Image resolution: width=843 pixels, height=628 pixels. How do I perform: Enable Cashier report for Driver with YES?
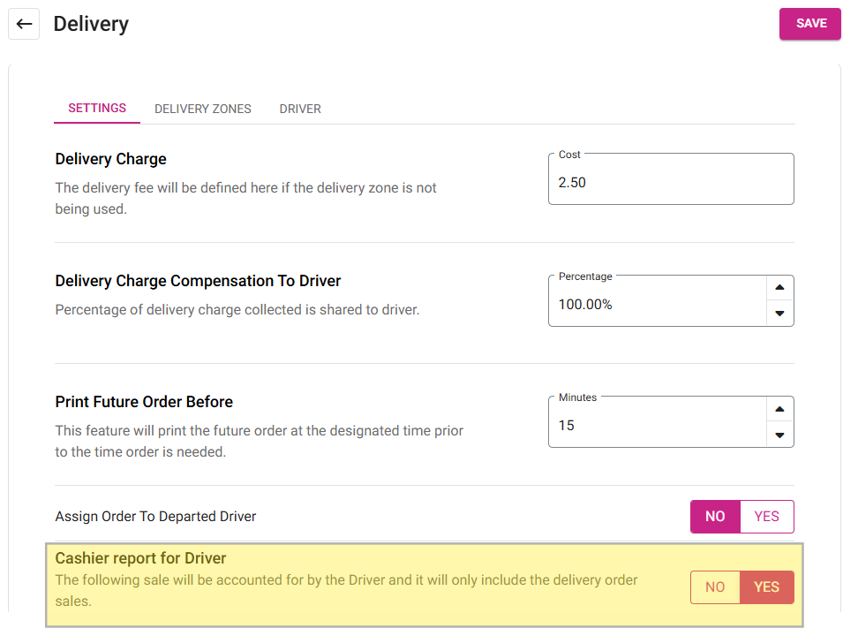click(x=766, y=587)
